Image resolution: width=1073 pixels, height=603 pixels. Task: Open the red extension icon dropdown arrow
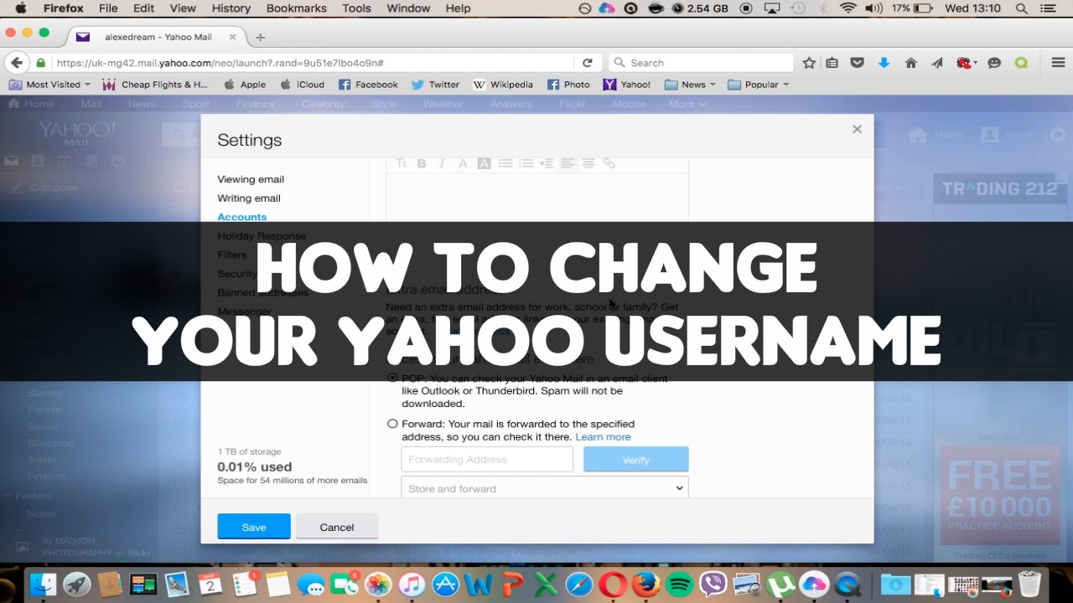[976, 63]
